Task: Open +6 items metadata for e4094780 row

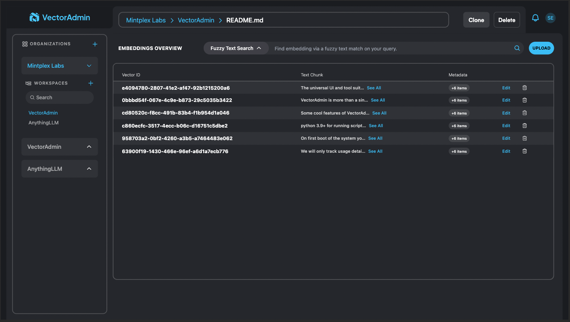Action: coord(459,88)
